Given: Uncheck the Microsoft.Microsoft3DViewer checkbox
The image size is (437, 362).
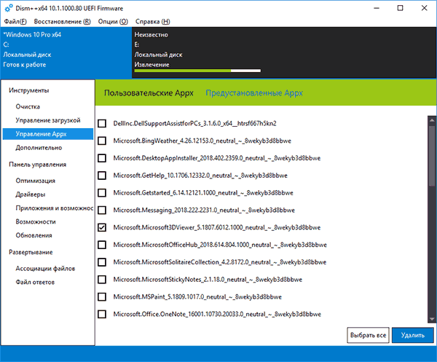Looking at the screenshot, I should coord(102,227).
